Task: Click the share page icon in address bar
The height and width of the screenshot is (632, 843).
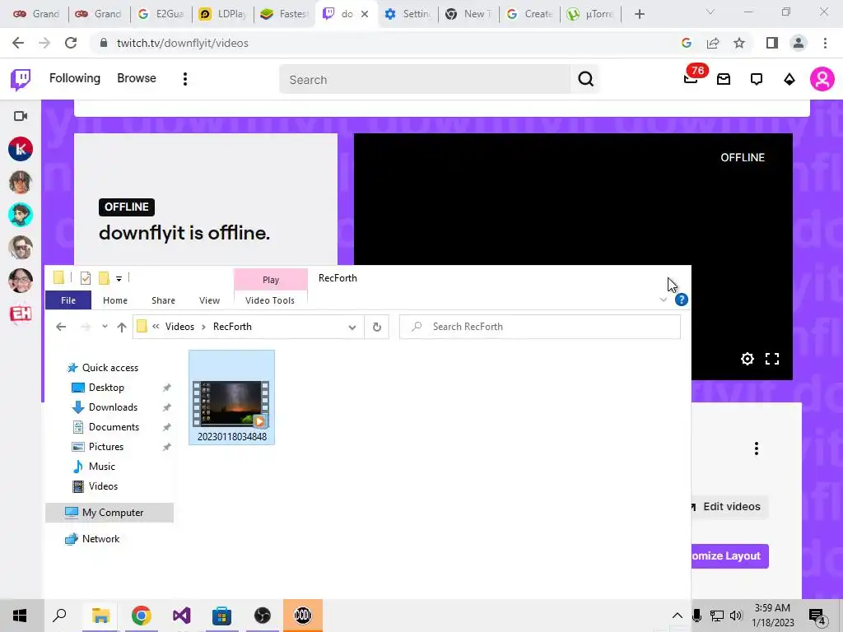Action: tap(713, 43)
